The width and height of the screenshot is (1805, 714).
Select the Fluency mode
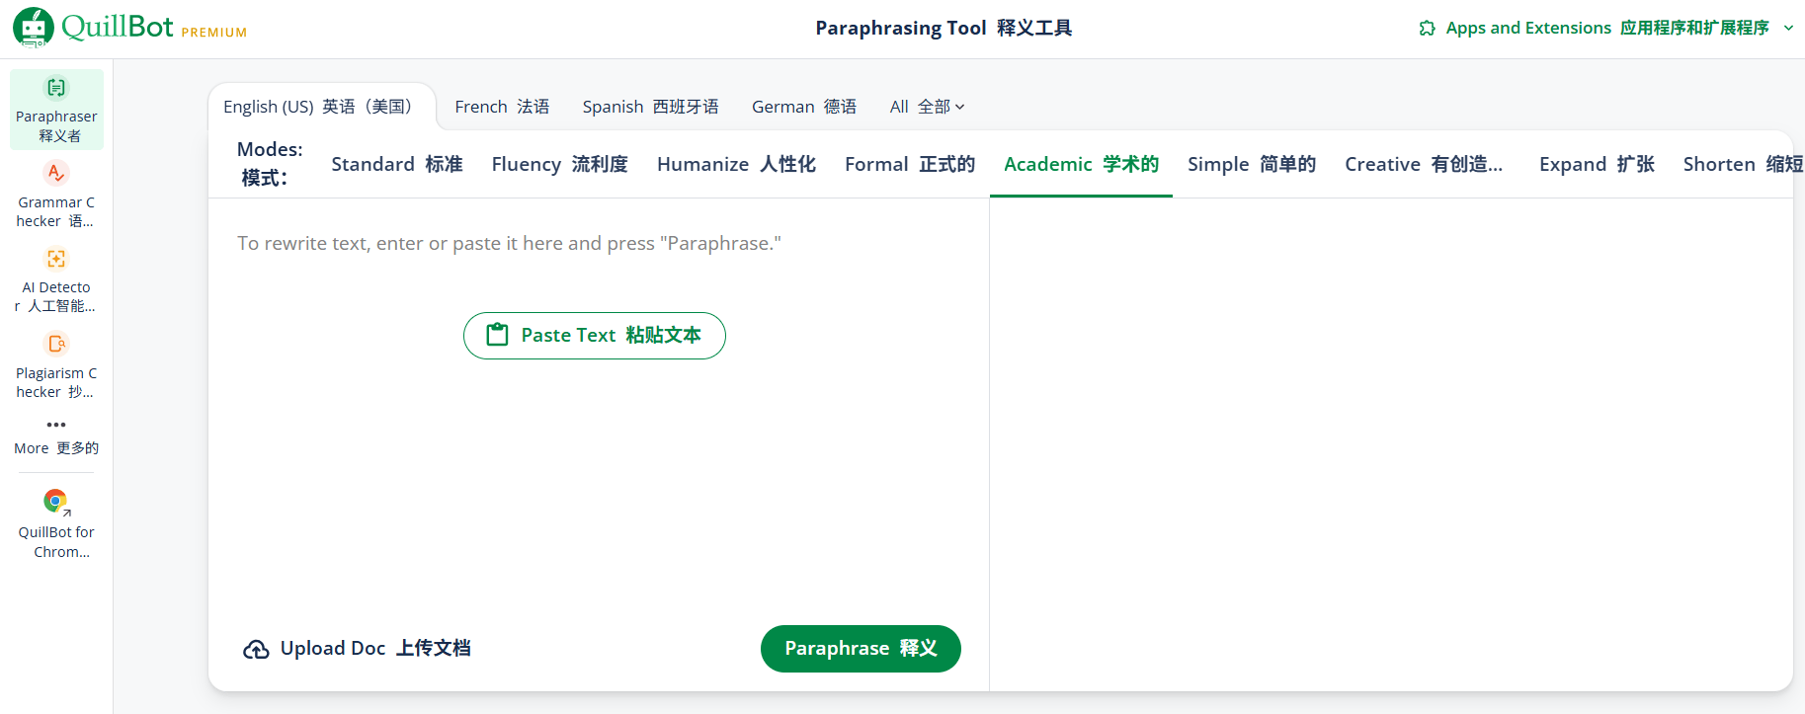(x=560, y=164)
